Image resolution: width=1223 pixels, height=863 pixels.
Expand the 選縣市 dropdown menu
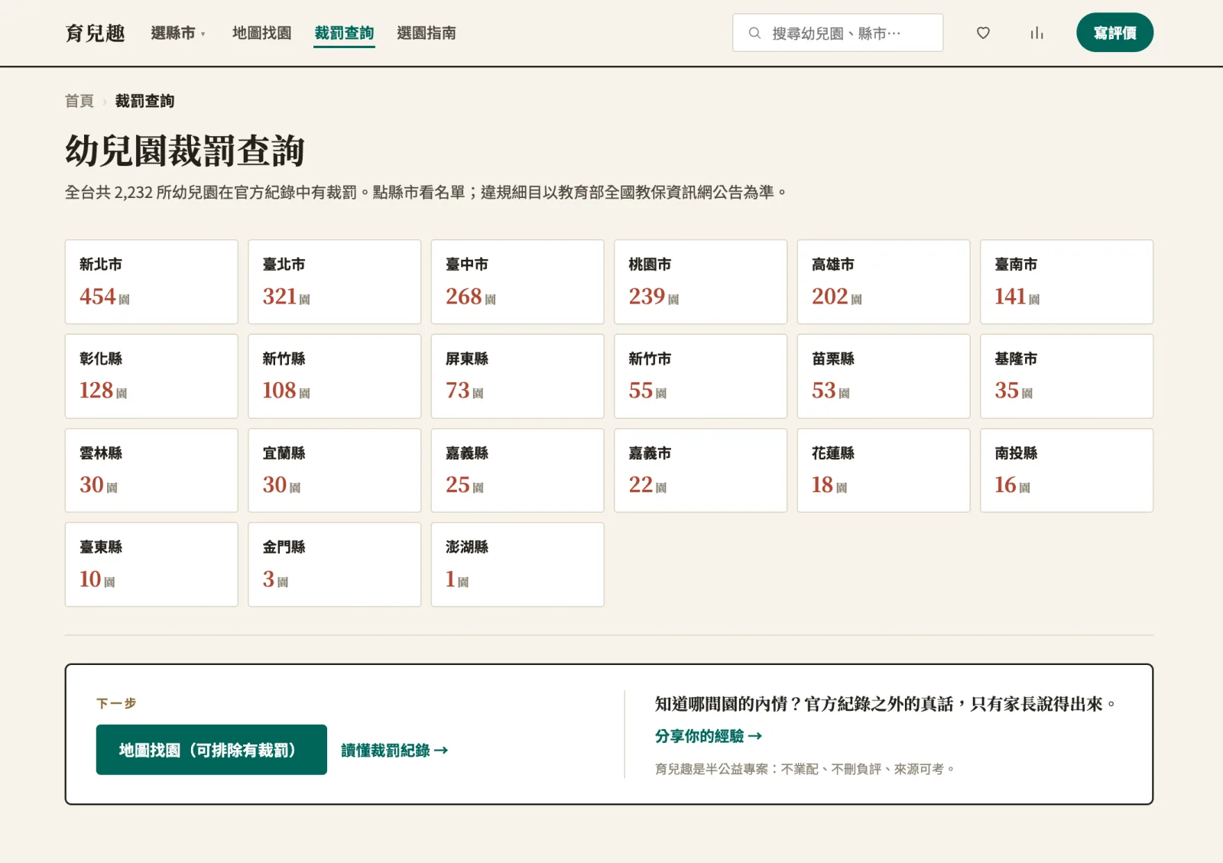[x=178, y=33]
